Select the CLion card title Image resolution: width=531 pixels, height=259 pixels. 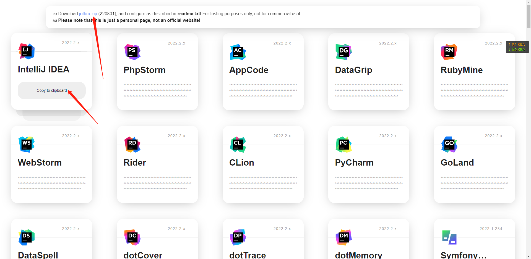242,163
